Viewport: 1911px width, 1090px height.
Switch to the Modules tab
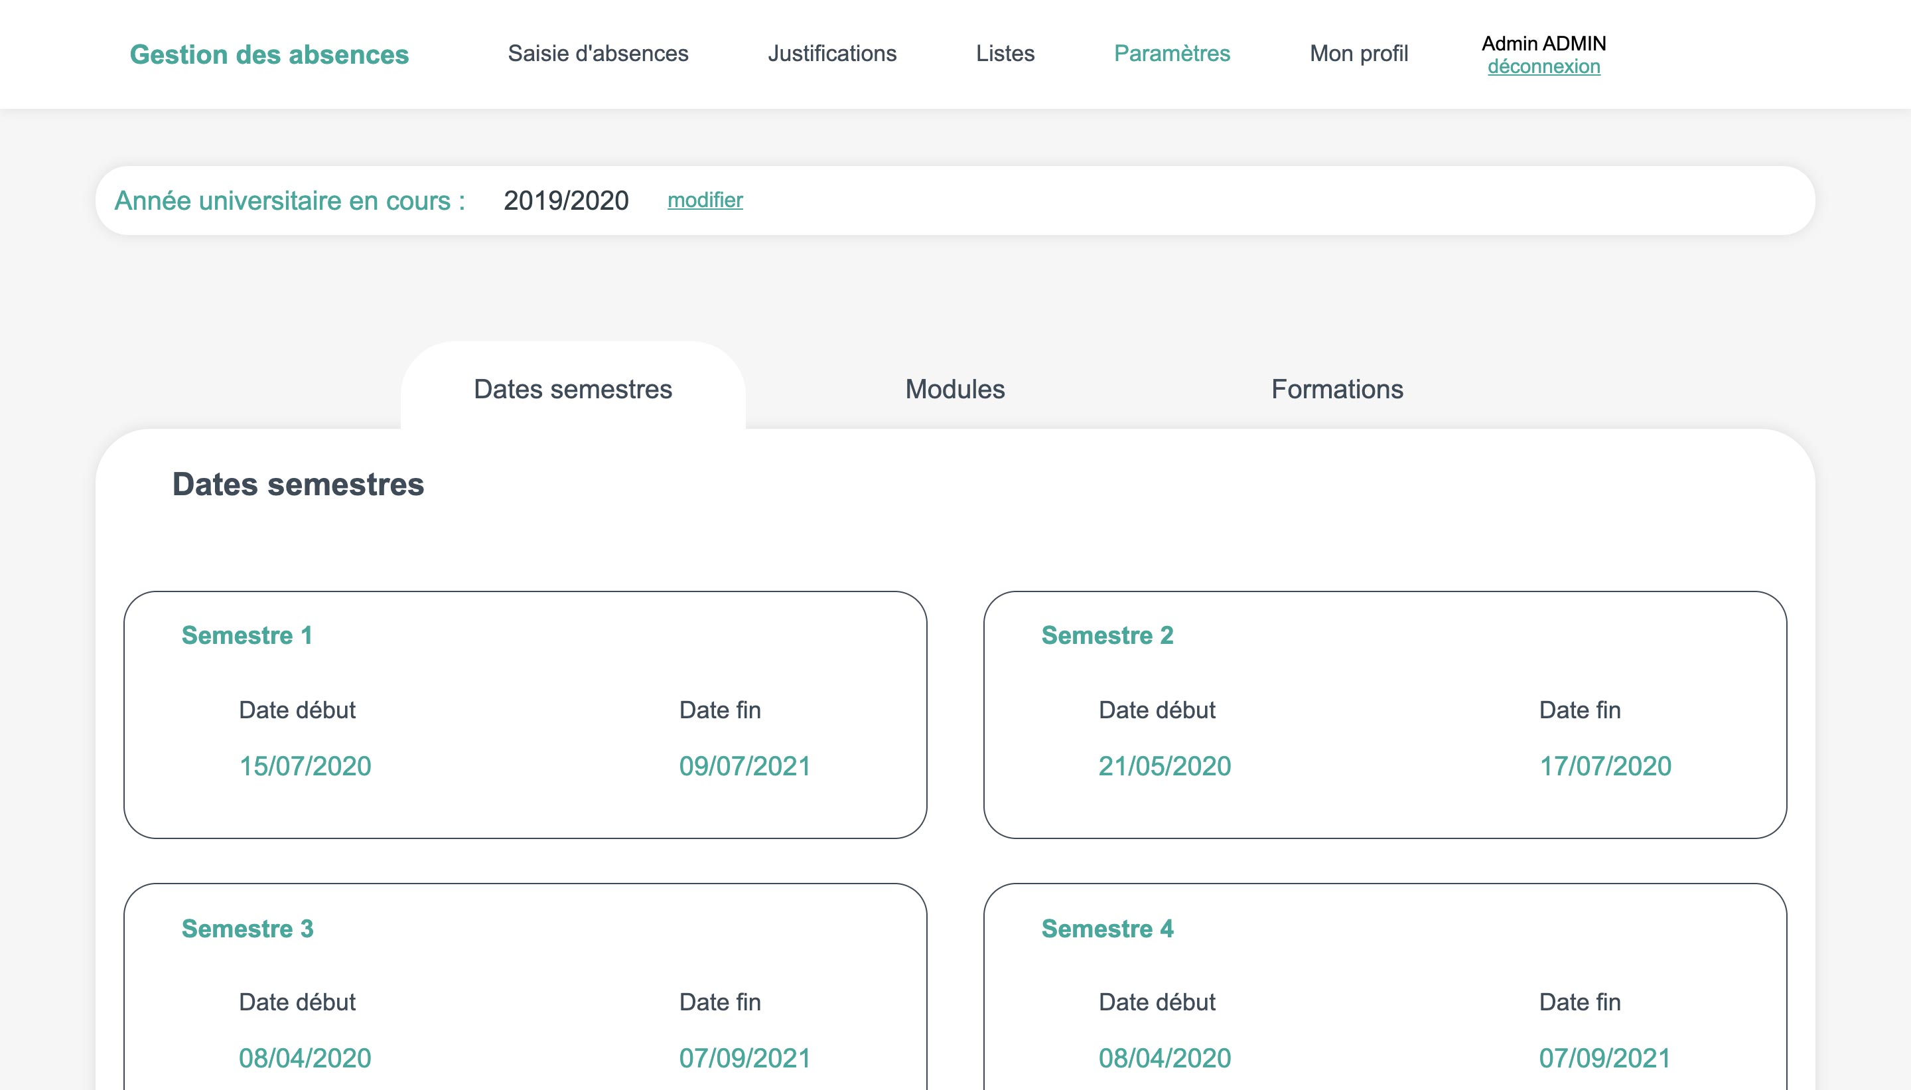954,389
